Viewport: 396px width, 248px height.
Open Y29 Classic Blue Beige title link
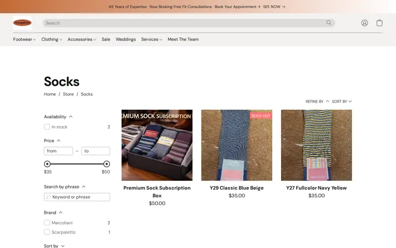coord(237,188)
